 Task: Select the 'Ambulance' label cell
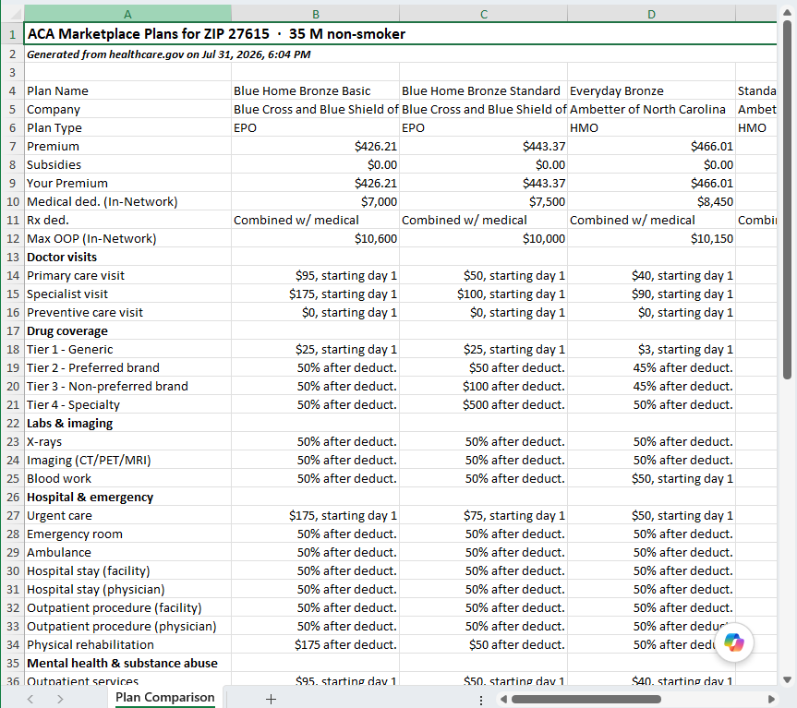(127, 553)
